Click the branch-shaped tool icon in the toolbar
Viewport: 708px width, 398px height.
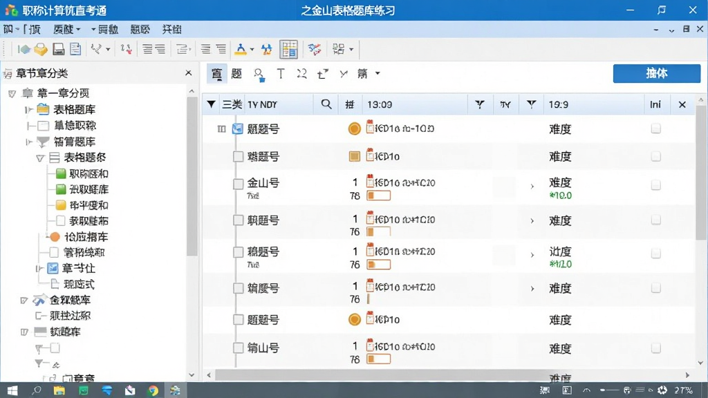point(95,49)
